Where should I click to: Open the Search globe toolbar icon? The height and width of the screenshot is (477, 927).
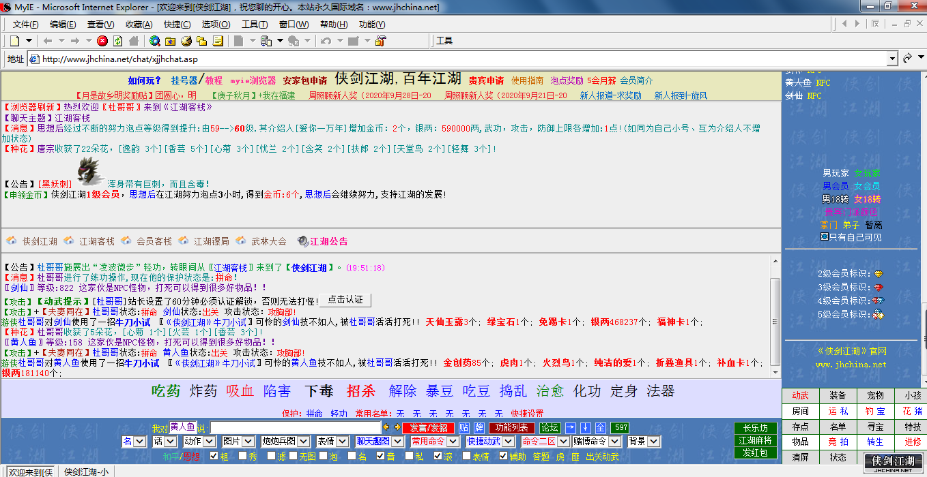155,41
